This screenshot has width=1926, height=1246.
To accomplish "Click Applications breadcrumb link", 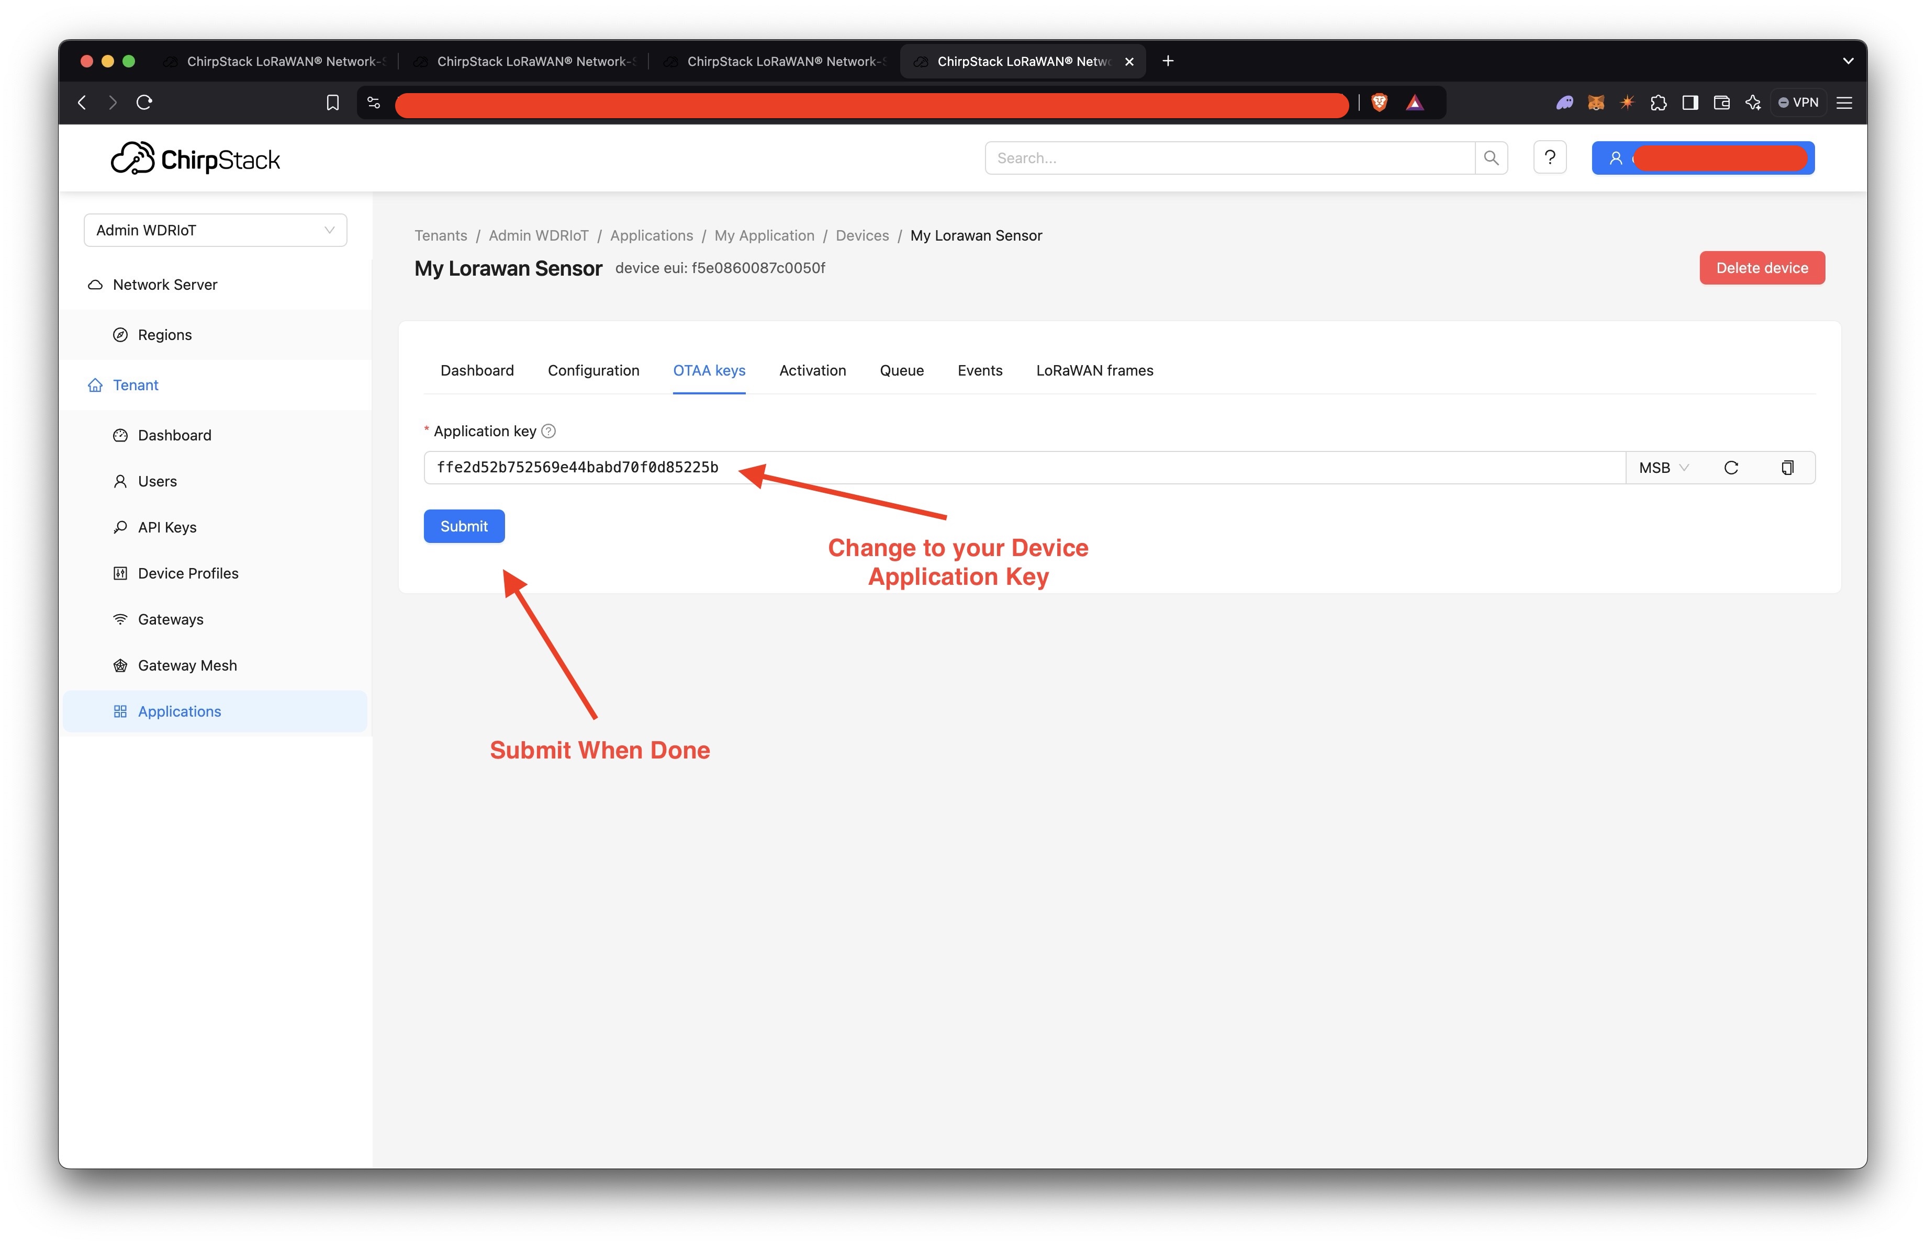I will click(652, 235).
